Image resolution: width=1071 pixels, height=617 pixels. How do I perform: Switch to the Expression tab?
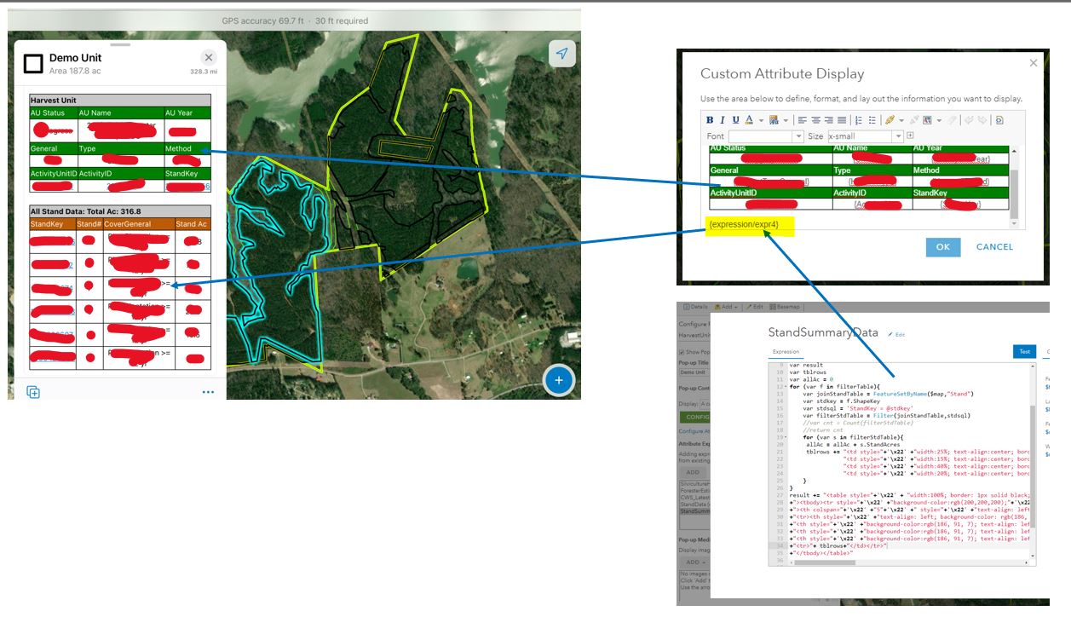tap(786, 351)
